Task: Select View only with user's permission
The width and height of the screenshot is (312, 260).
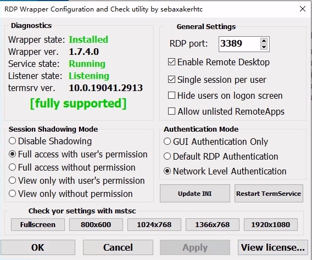Action: [12, 180]
